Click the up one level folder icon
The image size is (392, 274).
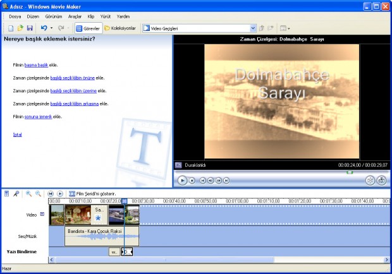pos(262,28)
